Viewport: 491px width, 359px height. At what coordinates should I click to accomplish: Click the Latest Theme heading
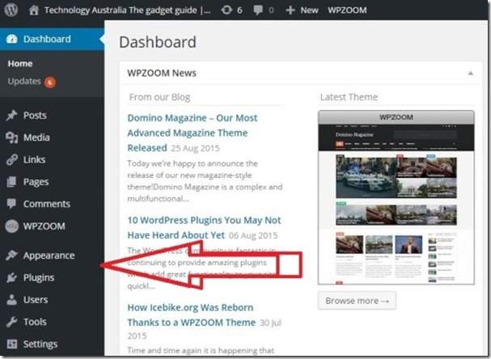[349, 97]
